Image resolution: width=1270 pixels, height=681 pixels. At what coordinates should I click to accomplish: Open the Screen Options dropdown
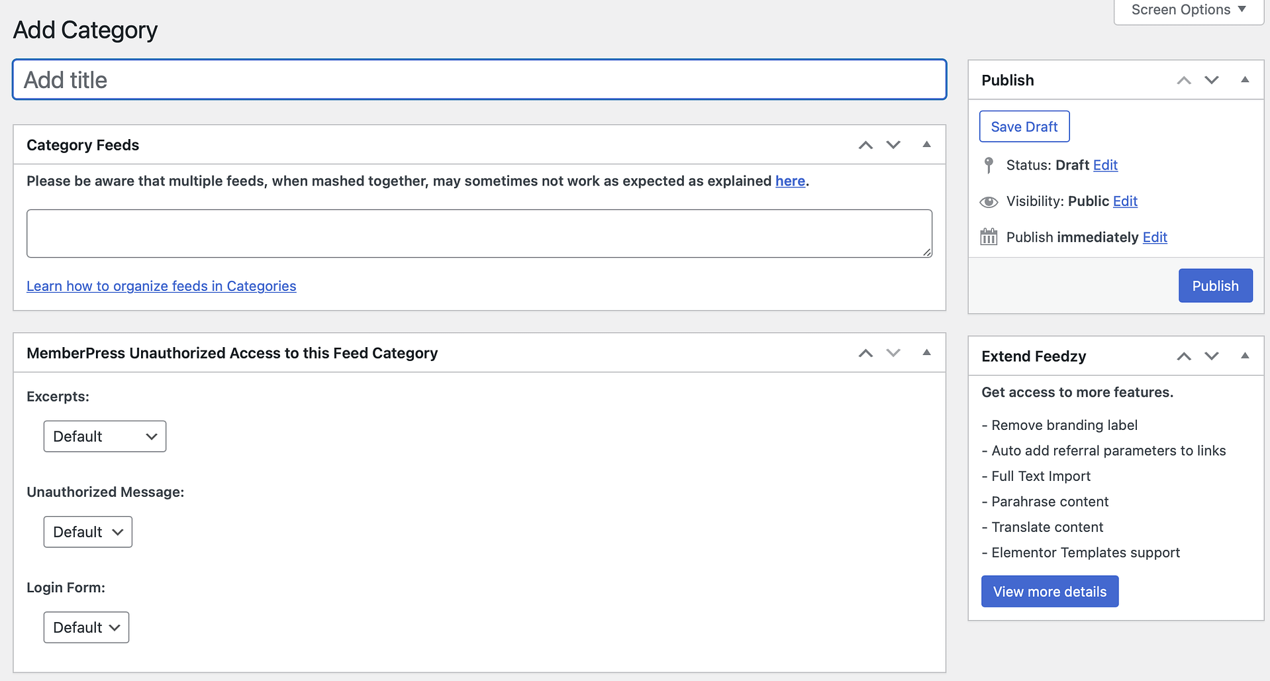point(1189,11)
